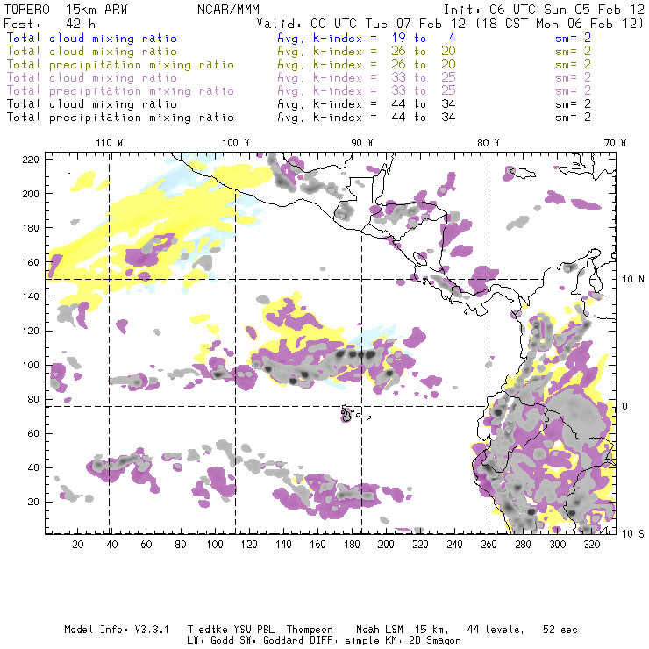Click the 'NCAR/MMM' header label
The width and height of the screenshot is (649, 649).
pyautogui.click(x=228, y=10)
